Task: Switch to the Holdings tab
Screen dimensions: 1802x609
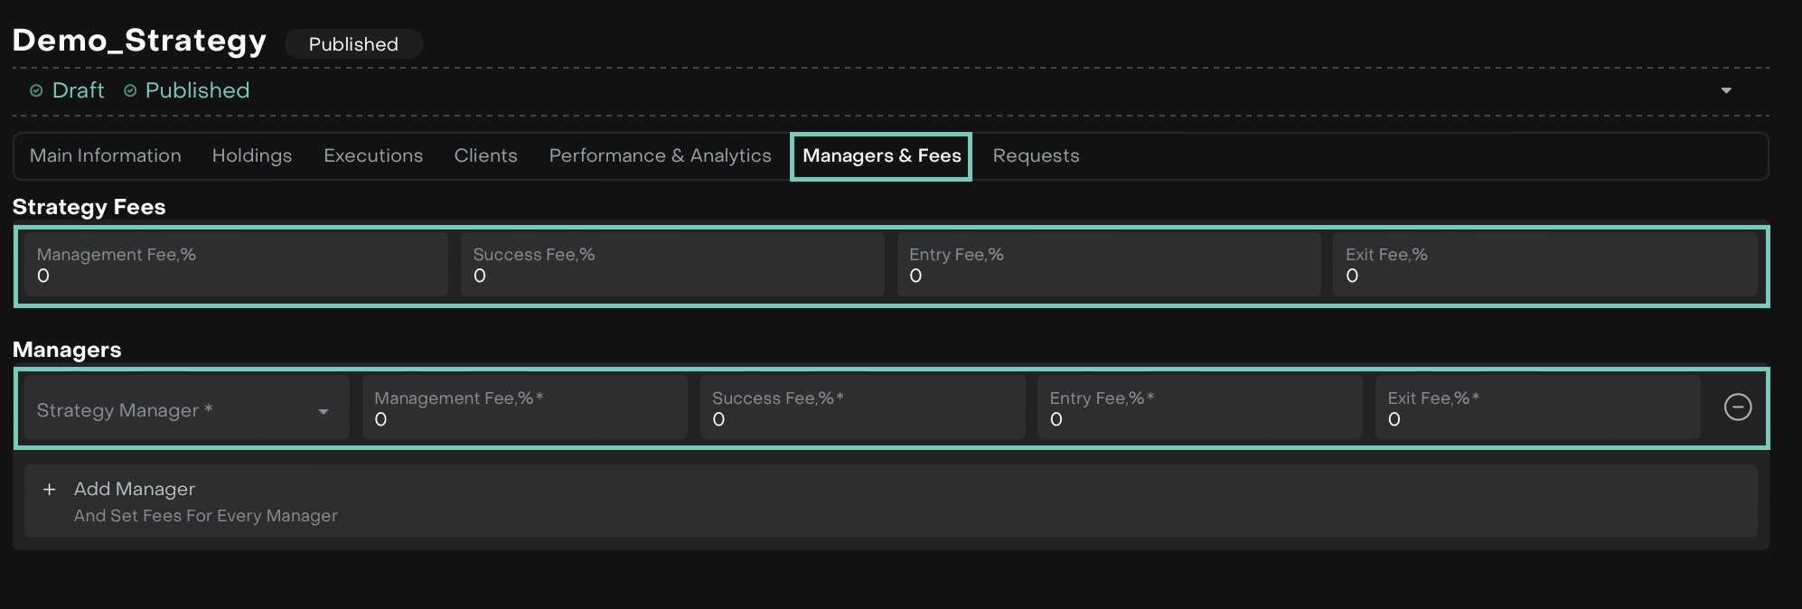Action: (x=251, y=156)
